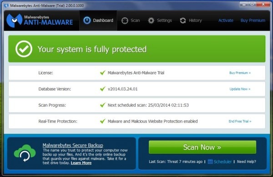Open the Settings tab

coord(160,21)
